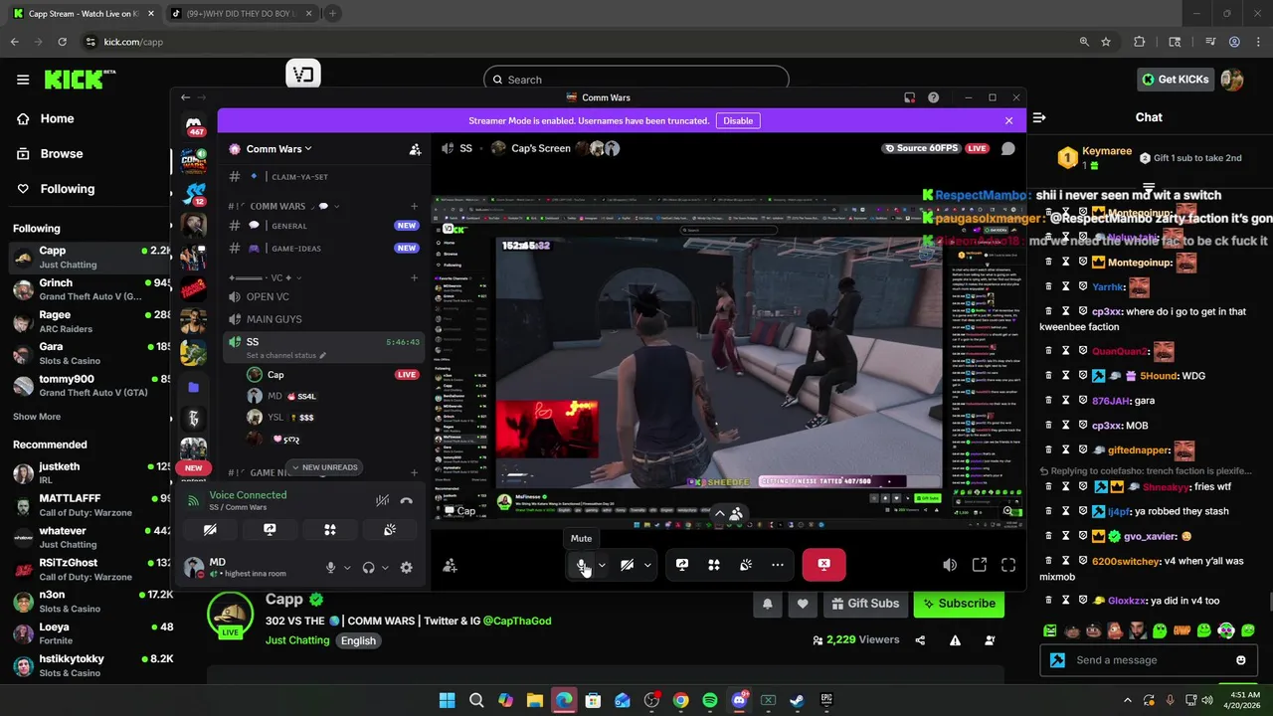Screen dimensions: 1273x716
Task: Edit SS channel status pencil
Action: tap(322, 355)
